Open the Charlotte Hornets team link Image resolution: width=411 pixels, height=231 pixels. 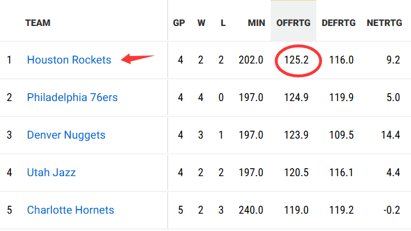(x=70, y=210)
